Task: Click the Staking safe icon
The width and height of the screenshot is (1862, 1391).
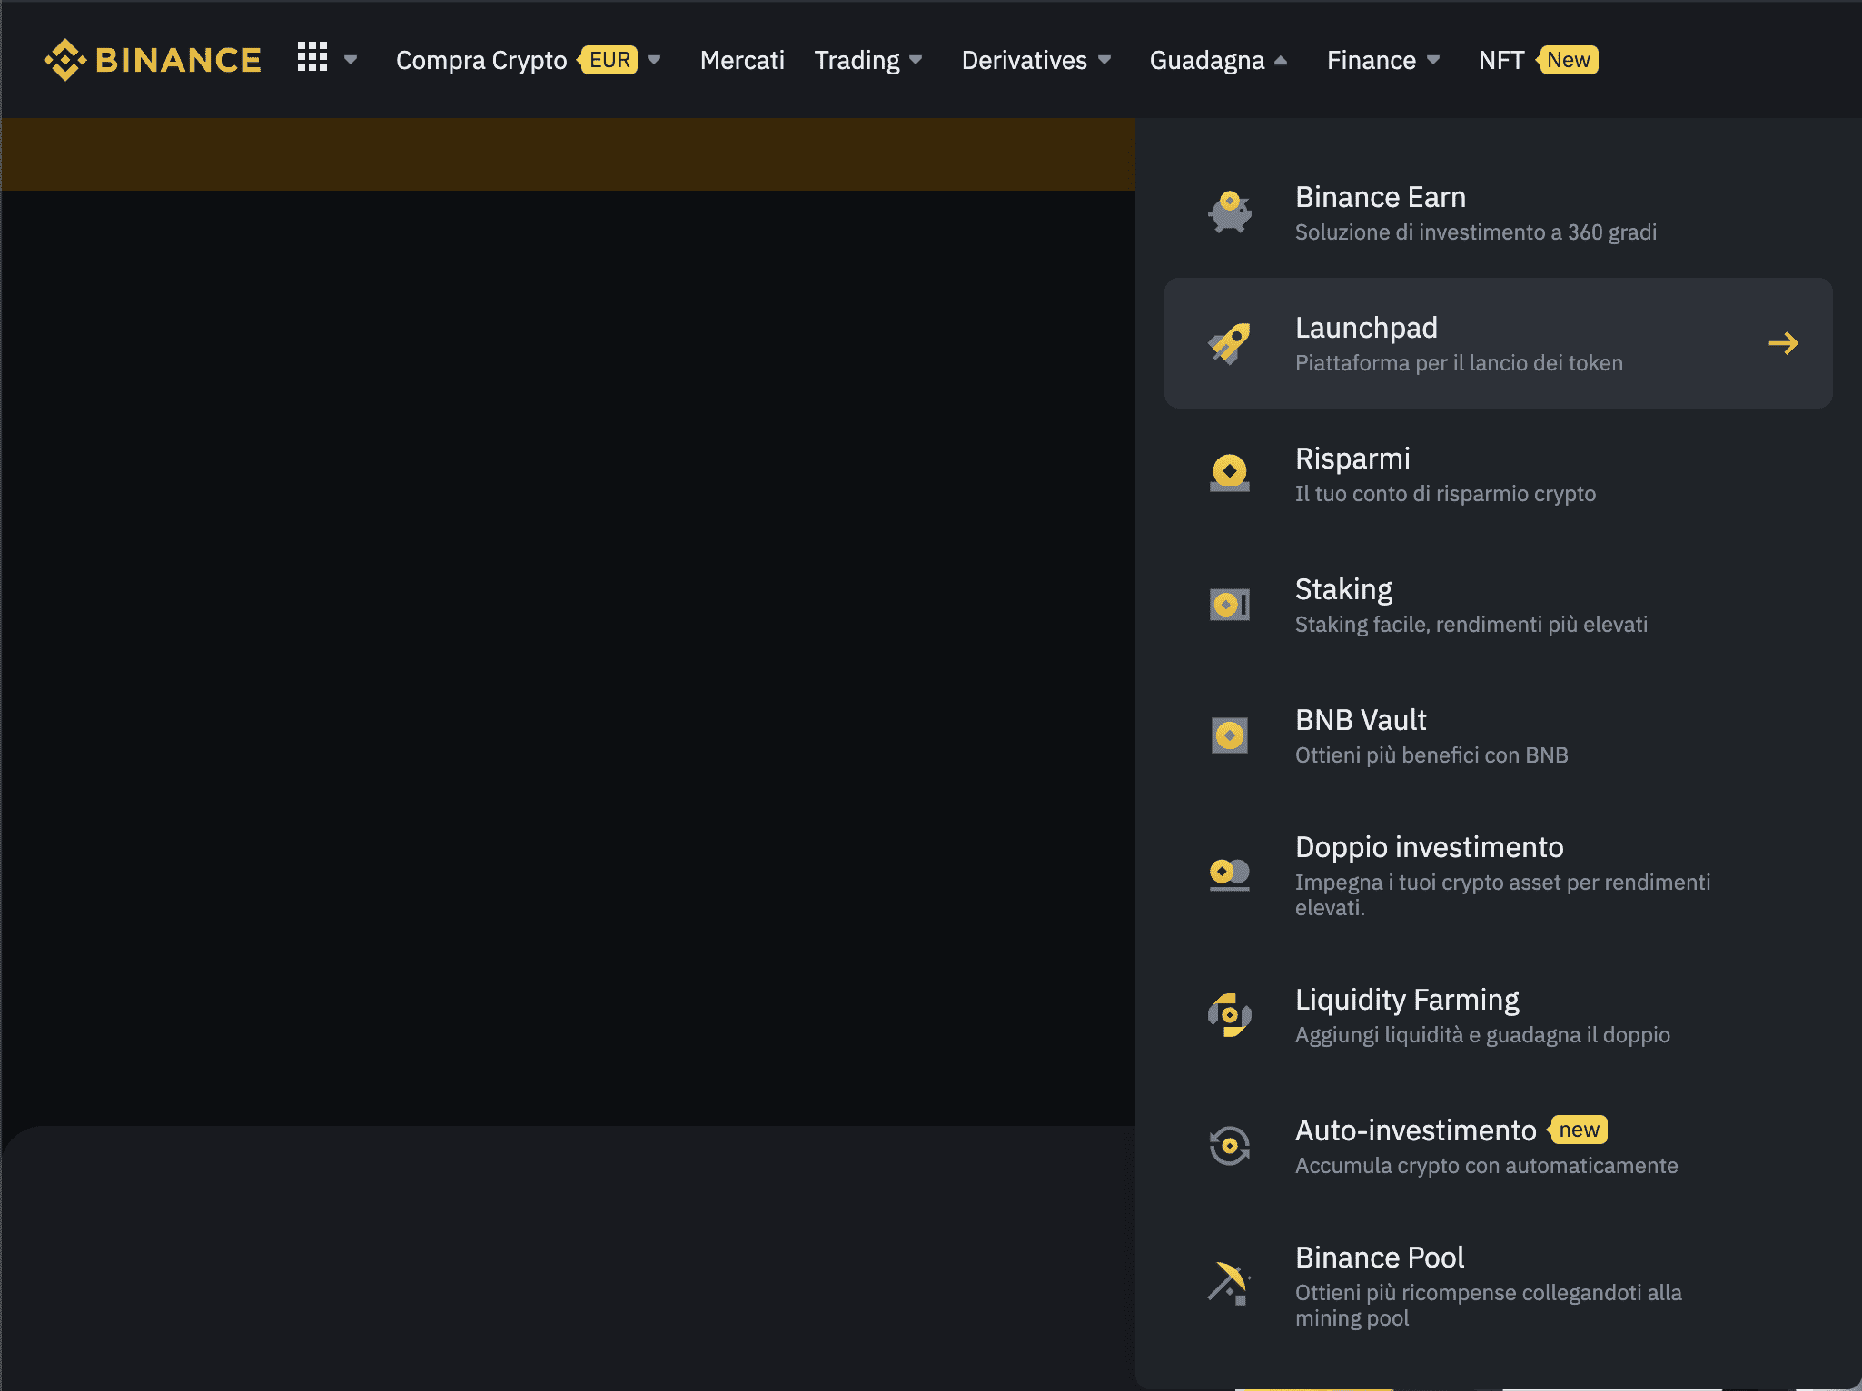Action: [1230, 605]
